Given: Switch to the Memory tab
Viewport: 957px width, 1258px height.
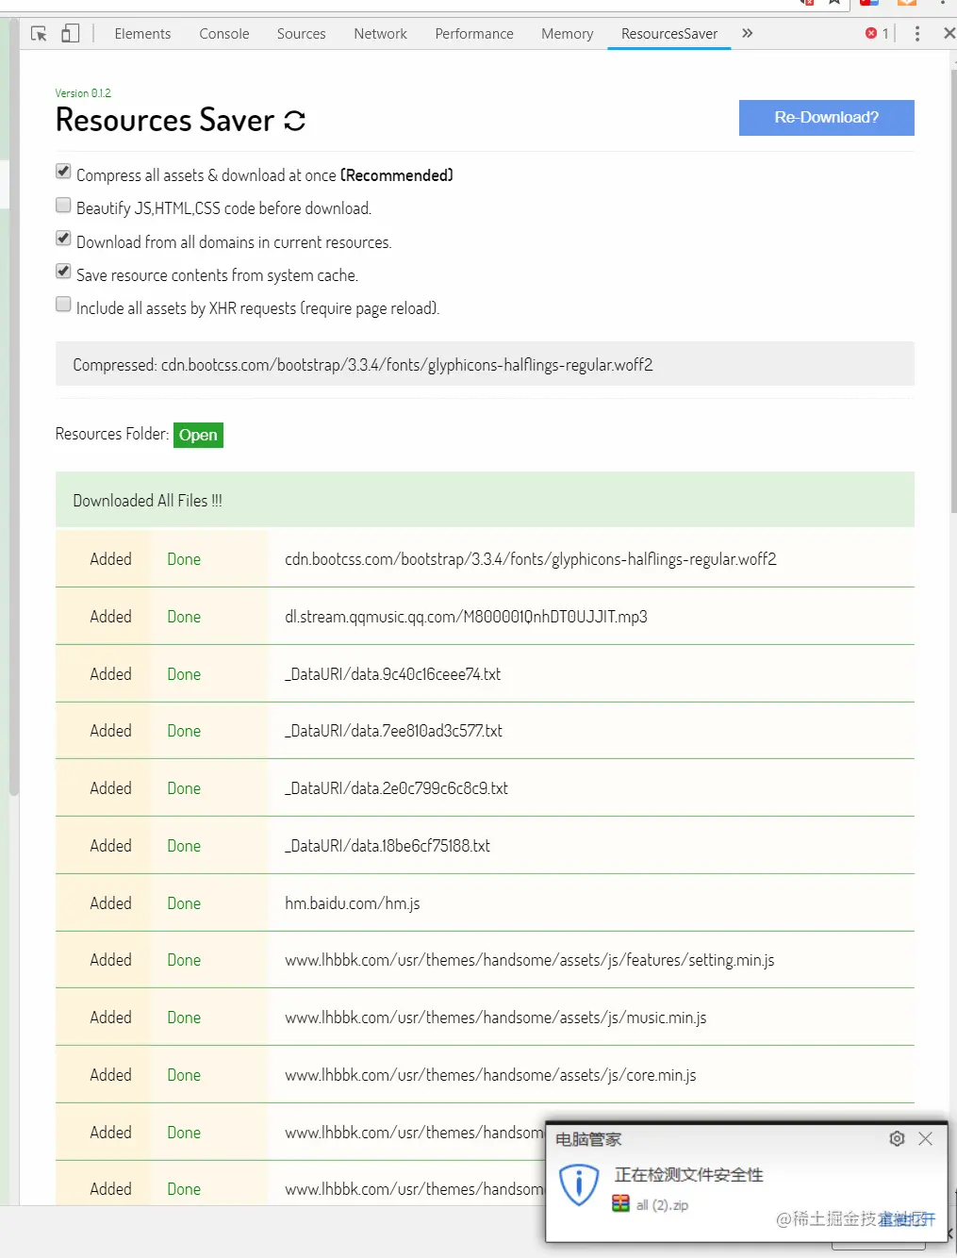Looking at the screenshot, I should tap(567, 34).
